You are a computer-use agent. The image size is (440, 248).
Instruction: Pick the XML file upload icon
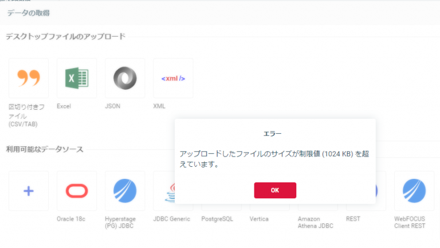point(173,78)
